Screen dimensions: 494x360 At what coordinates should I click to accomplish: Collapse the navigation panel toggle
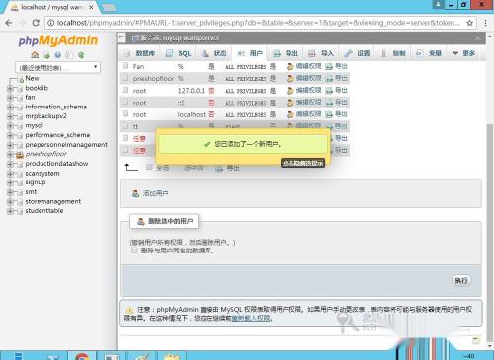tap(122, 38)
